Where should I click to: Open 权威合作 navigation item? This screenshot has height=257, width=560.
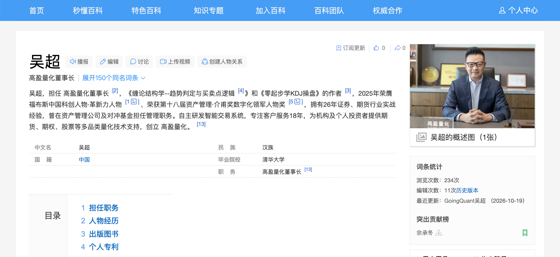coord(387,10)
